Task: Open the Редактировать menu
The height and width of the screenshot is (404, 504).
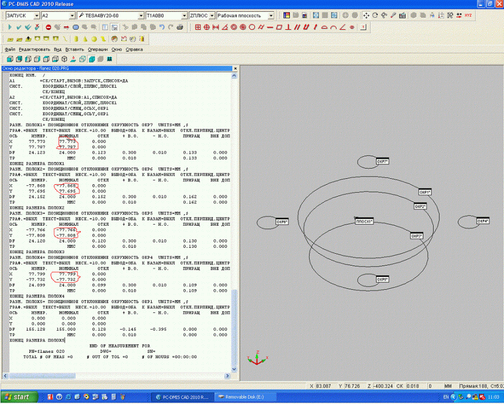Action: point(34,50)
